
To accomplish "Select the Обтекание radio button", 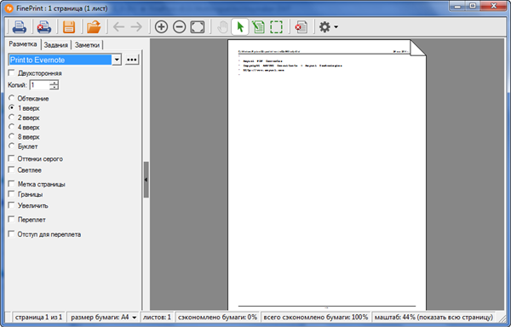I will pos(11,98).
